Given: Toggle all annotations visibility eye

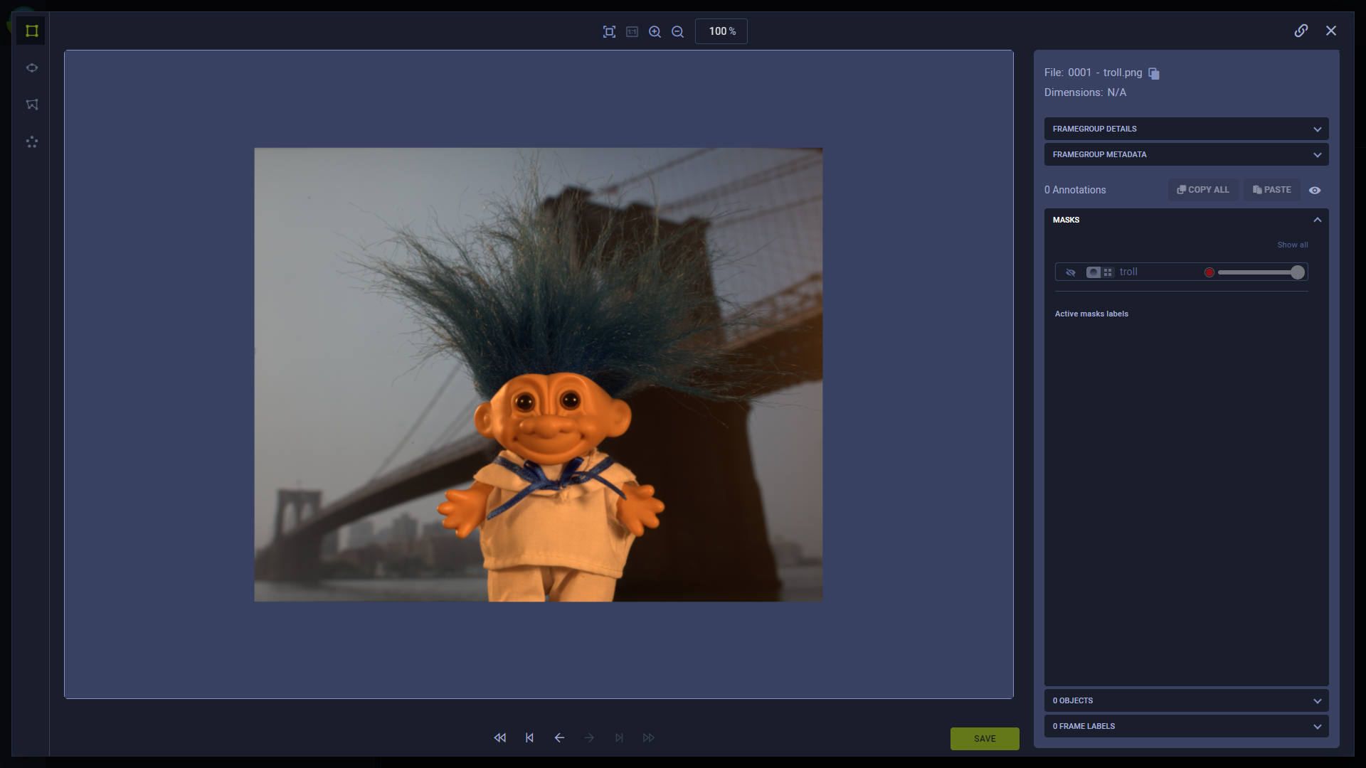Looking at the screenshot, I should click(1315, 190).
